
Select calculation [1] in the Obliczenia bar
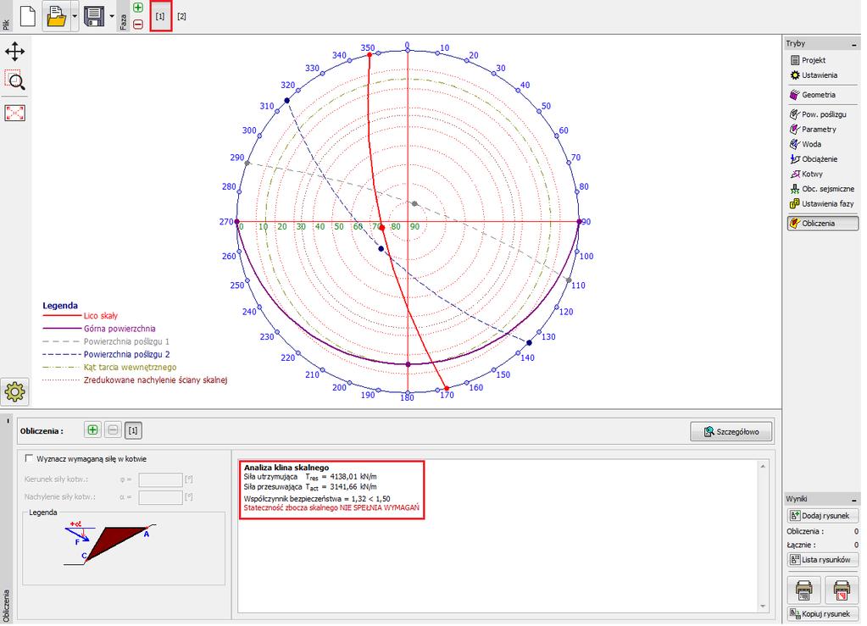(x=133, y=429)
